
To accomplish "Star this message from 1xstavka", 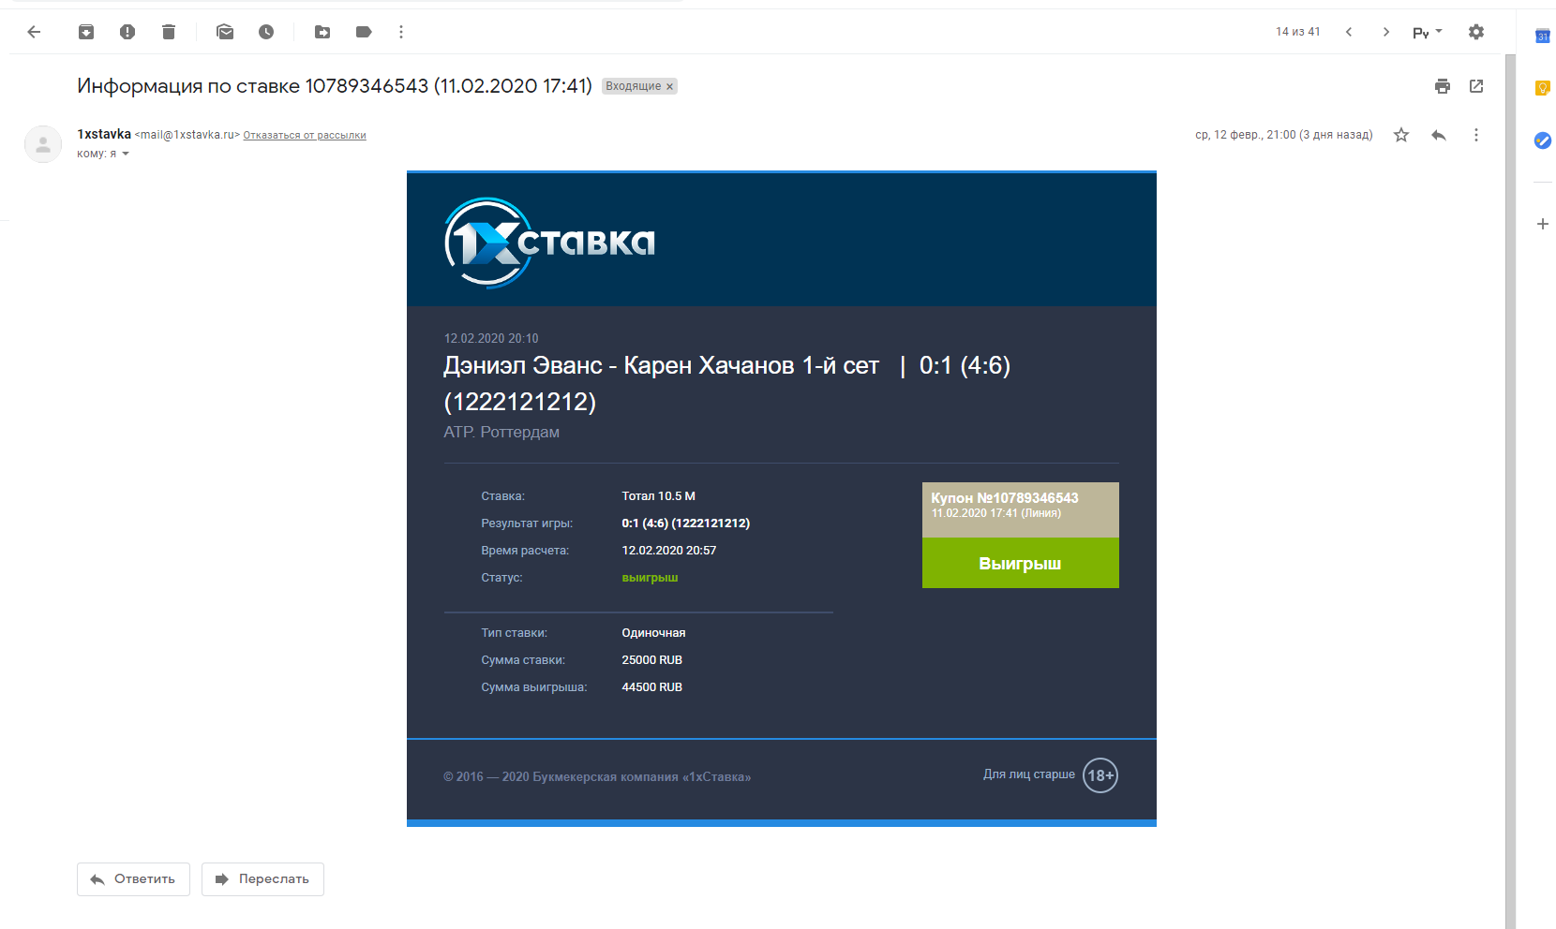I will click(1401, 135).
